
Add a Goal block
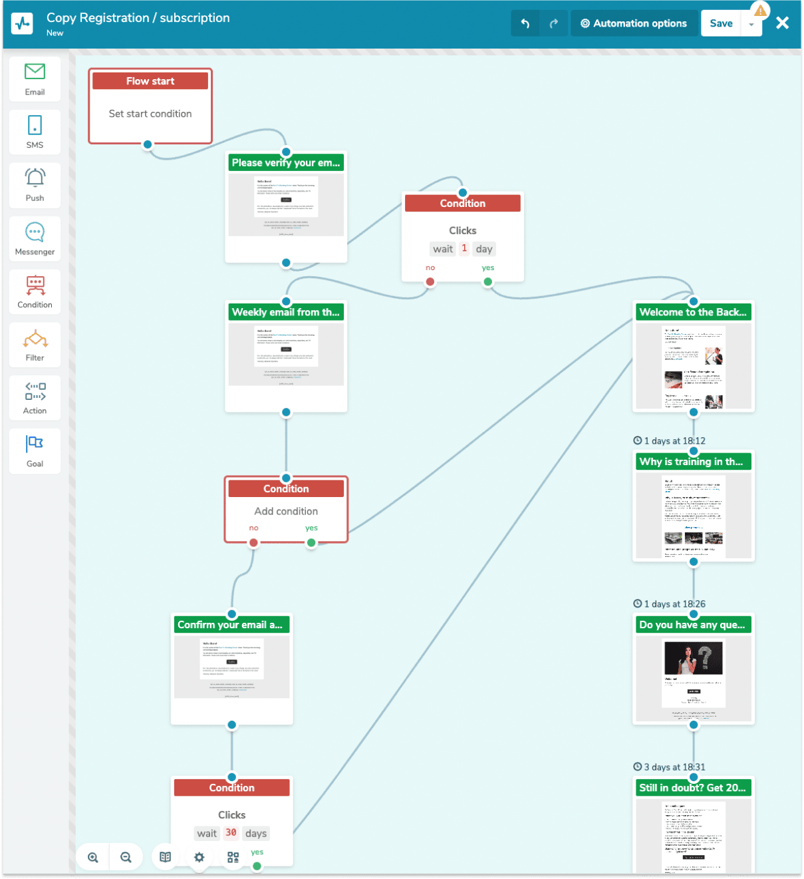pyautogui.click(x=35, y=450)
